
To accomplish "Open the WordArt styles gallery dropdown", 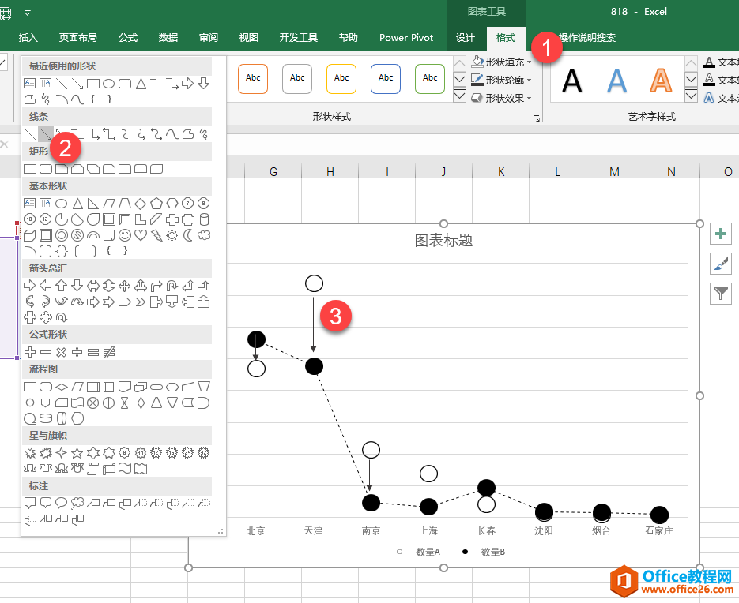I will click(690, 96).
